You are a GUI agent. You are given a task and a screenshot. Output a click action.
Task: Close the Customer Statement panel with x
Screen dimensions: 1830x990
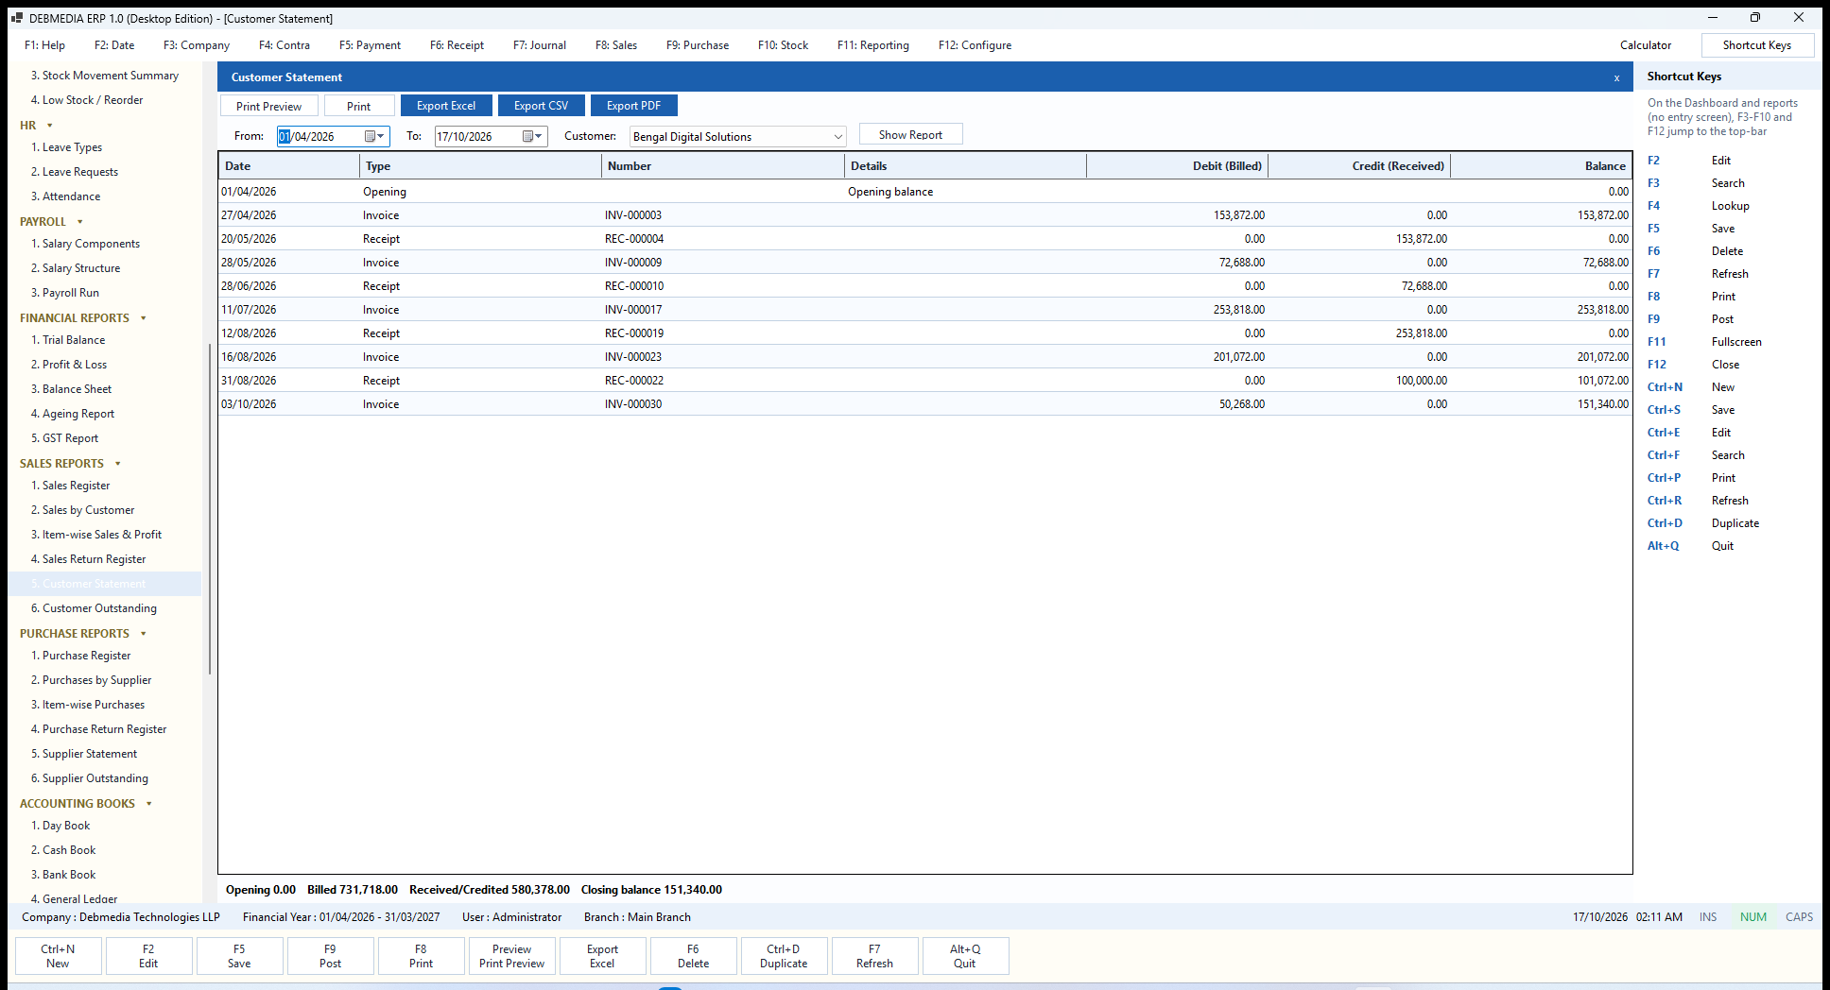tap(1616, 77)
